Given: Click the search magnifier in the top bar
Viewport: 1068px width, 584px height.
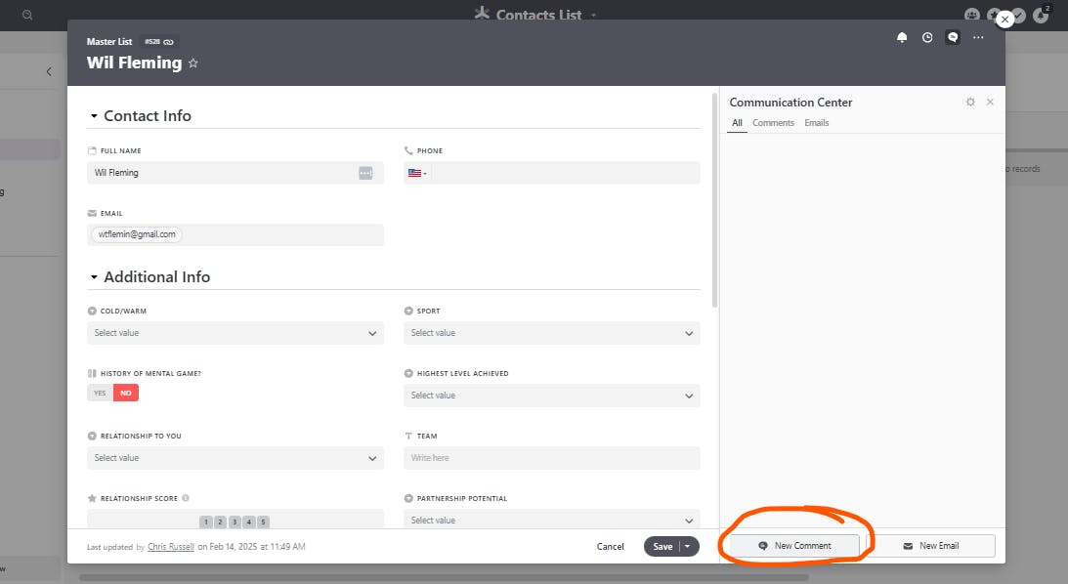Looking at the screenshot, I should click(27, 15).
